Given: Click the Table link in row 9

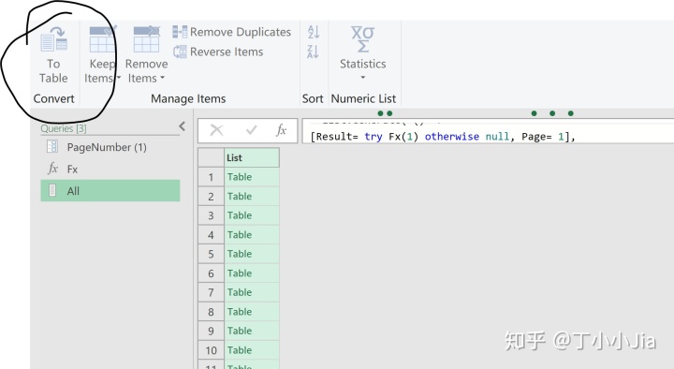Looking at the screenshot, I should 240,331.
